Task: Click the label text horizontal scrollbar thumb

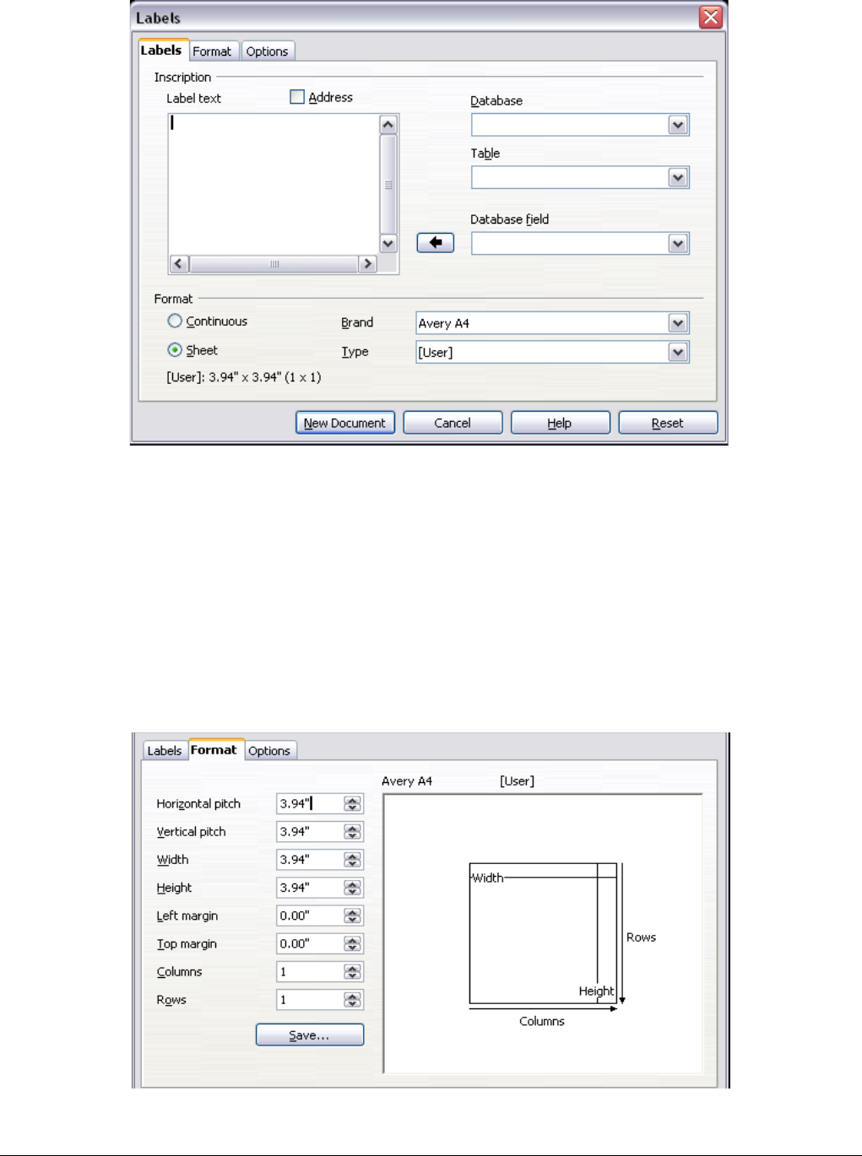Action: 274,264
